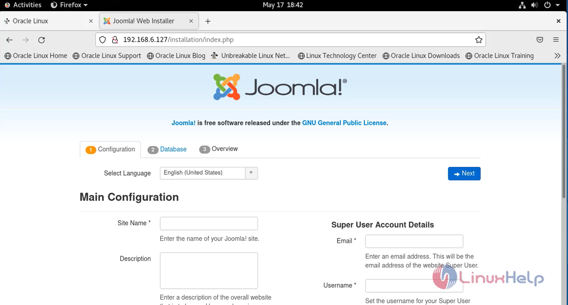The height and width of the screenshot is (305, 568).
Task: Expand the system menu arrow in the top bar
Action: (x=557, y=5)
